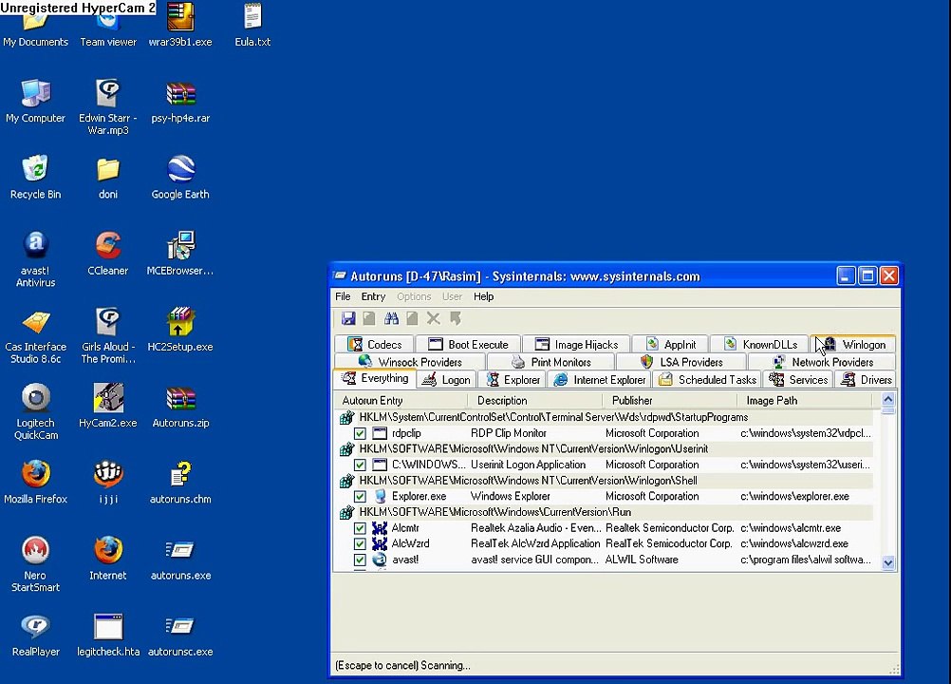Select Edwin Starr - War.mp3 icon

coord(107,106)
